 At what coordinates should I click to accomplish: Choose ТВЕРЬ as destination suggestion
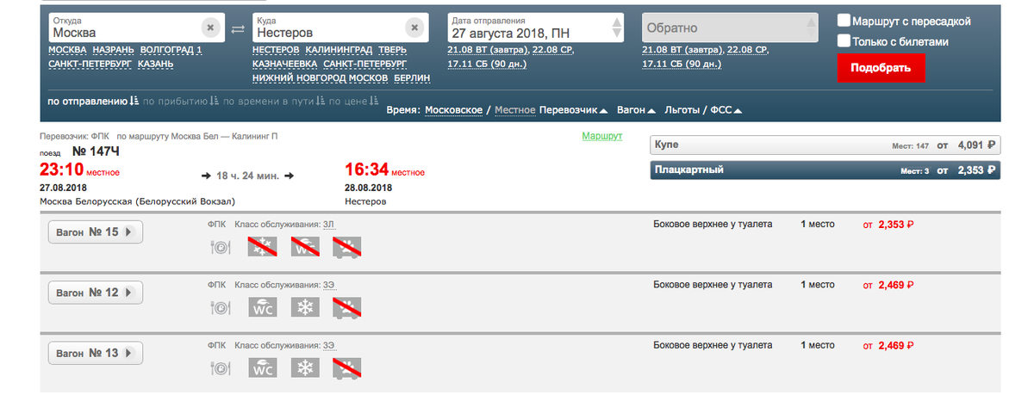[x=391, y=50]
